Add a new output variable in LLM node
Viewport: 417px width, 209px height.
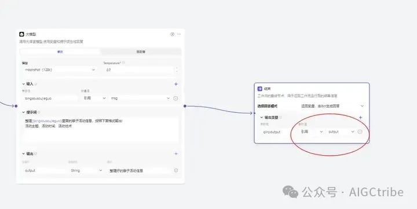pos(176,153)
